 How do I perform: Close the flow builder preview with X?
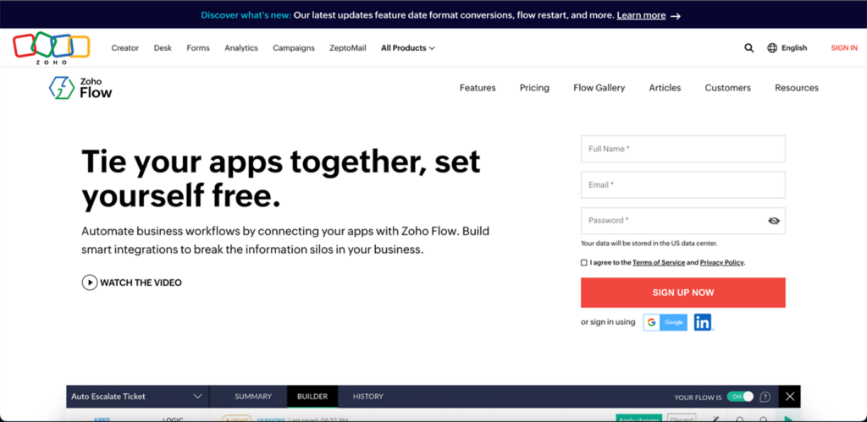pos(790,397)
